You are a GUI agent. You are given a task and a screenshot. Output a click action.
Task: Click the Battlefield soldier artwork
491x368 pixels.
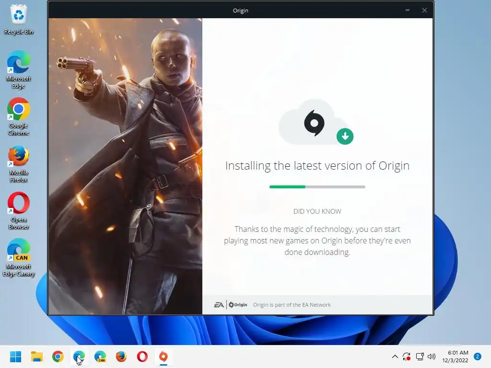[125, 166]
